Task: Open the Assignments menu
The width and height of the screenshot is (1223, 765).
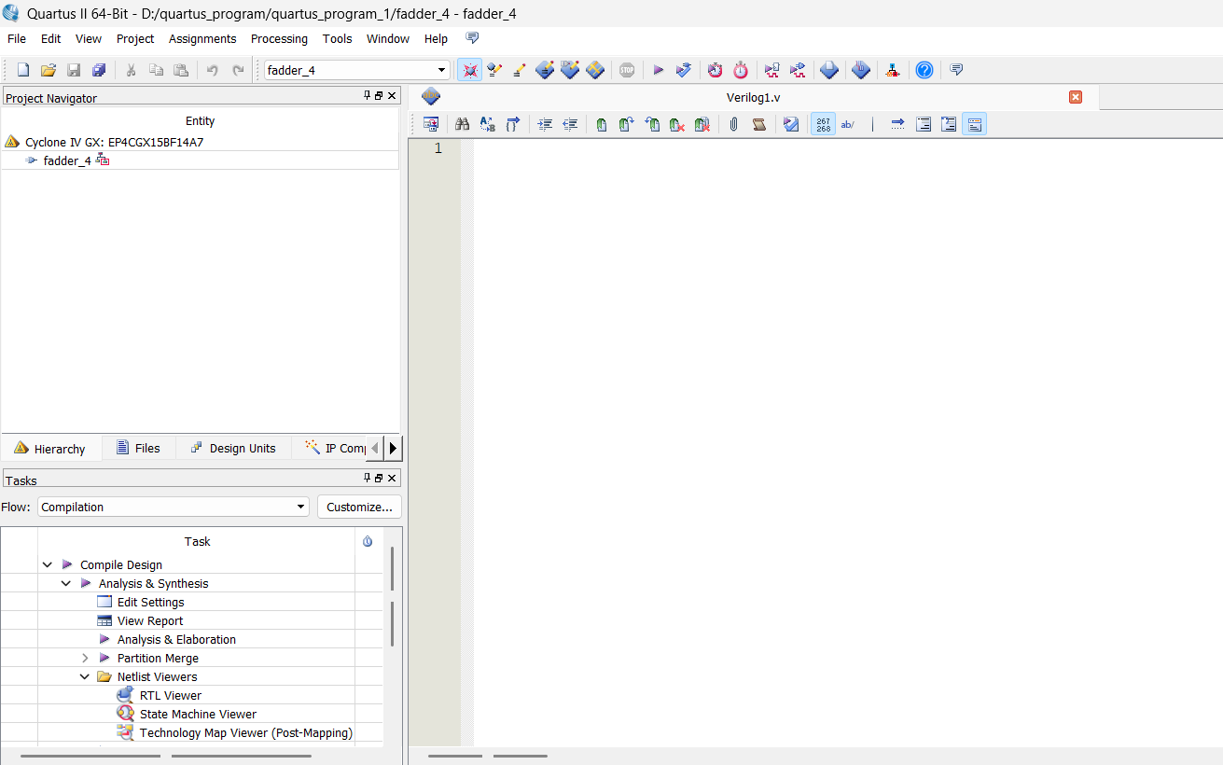Action: pyautogui.click(x=202, y=38)
